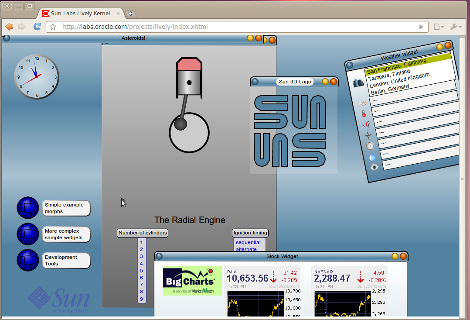Open a new tab with plus button

point(131,14)
